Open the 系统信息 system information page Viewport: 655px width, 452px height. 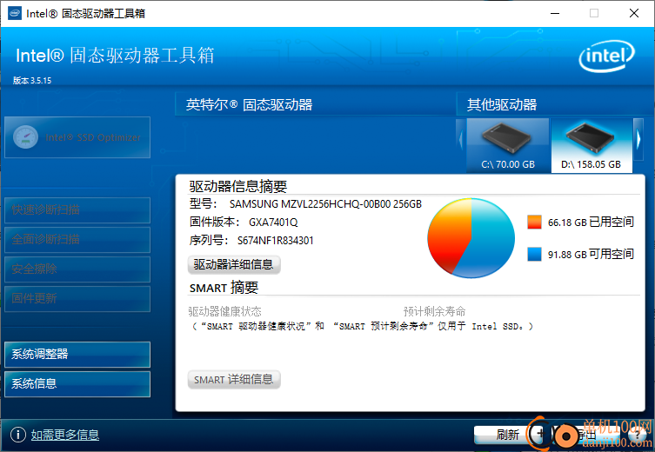point(77,384)
